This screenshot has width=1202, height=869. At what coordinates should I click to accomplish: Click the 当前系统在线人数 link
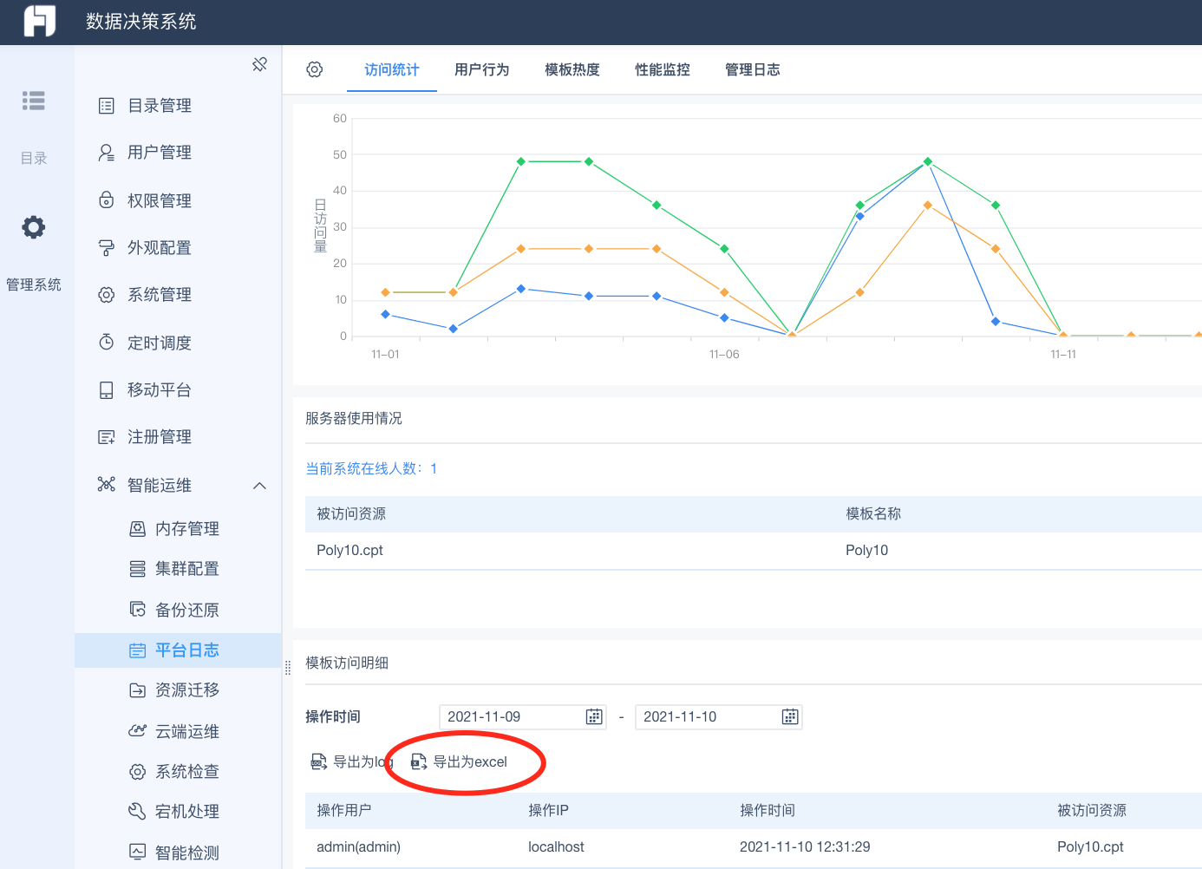[x=371, y=468]
